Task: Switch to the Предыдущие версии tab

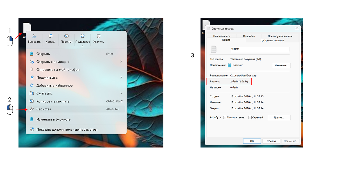Action: point(280,36)
